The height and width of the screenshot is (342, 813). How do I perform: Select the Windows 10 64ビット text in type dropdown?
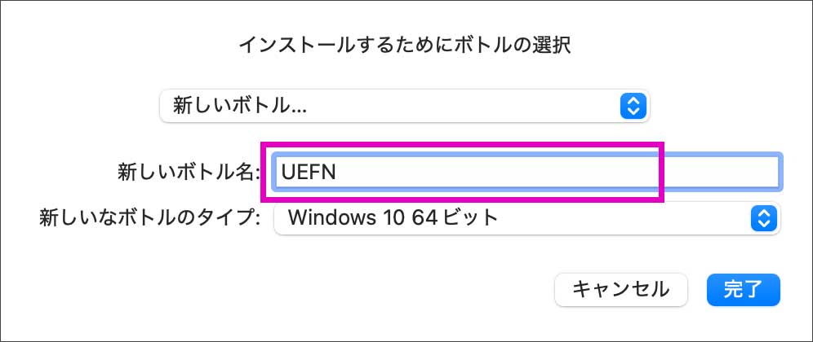click(393, 217)
